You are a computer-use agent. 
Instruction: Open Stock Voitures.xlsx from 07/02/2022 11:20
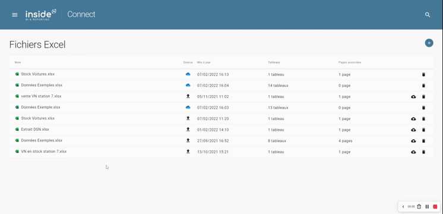tap(38, 118)
